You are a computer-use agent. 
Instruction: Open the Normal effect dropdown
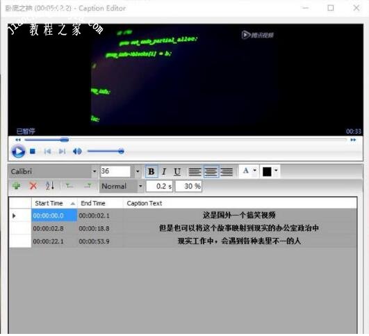(140, 186)
